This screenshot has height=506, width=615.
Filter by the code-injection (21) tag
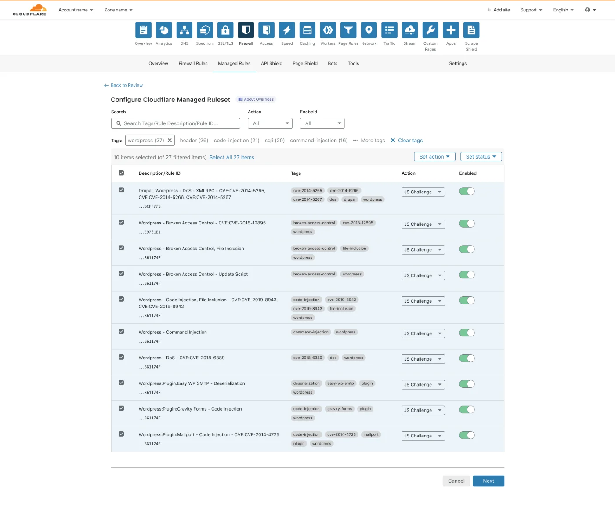(x=237, y=141)
